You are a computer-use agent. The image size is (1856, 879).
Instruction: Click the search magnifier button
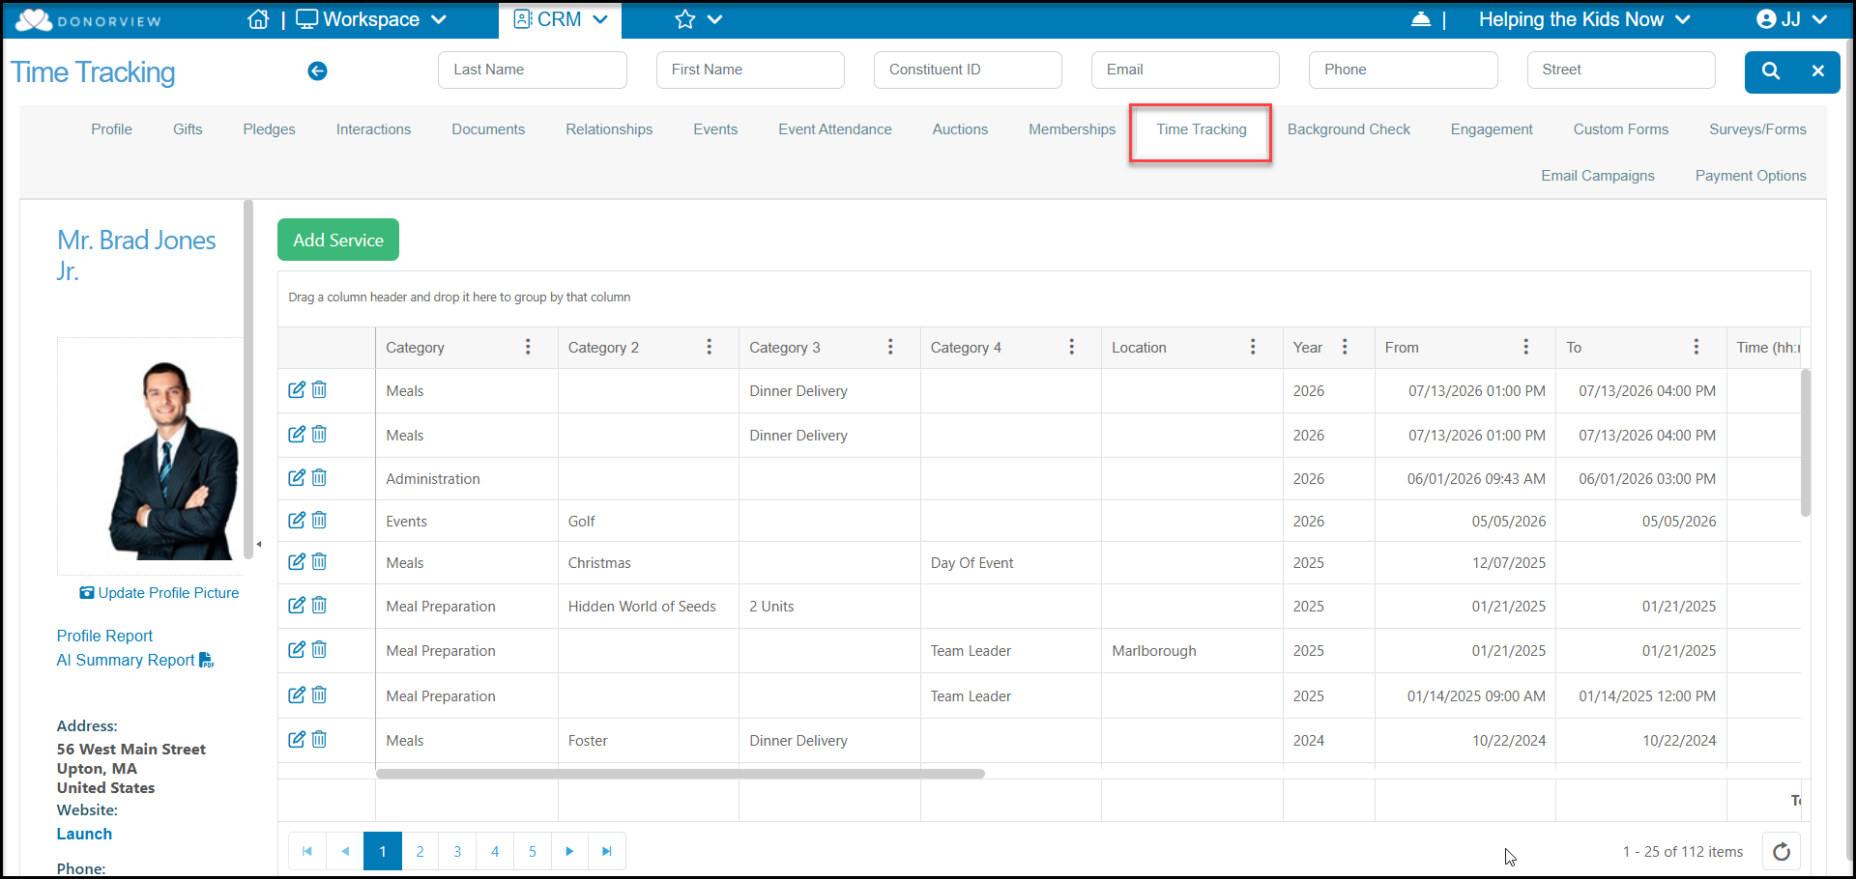pos(1770,71)
